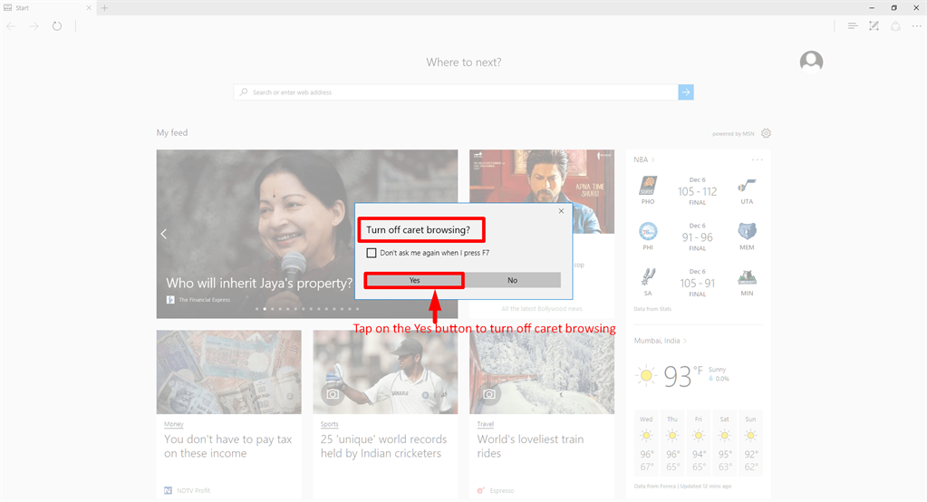Show previous story with left chevron
Image resolution: width=927 pixels, height=502 pixels.
coord(164,234)
